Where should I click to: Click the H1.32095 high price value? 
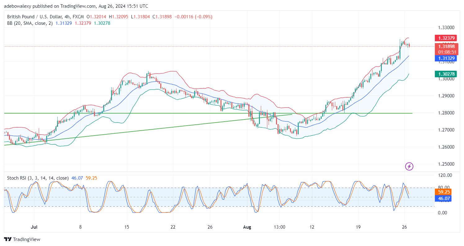pyautogui.click(x=119, y=17)
